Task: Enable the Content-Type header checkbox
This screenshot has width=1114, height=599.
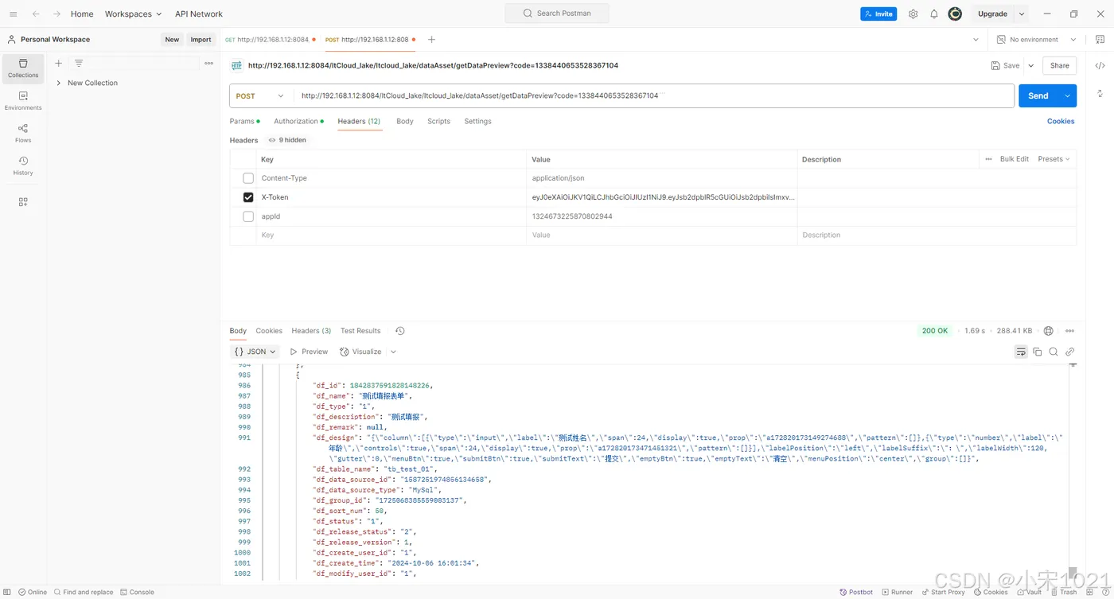Action: point(248,178)
